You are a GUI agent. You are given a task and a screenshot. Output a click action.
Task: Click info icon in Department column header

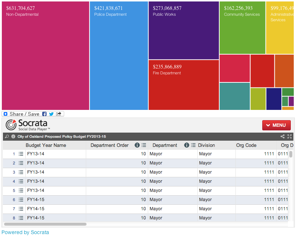[187, 145]
